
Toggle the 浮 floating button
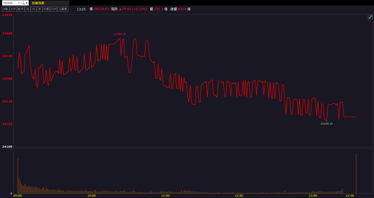point(39,9)
